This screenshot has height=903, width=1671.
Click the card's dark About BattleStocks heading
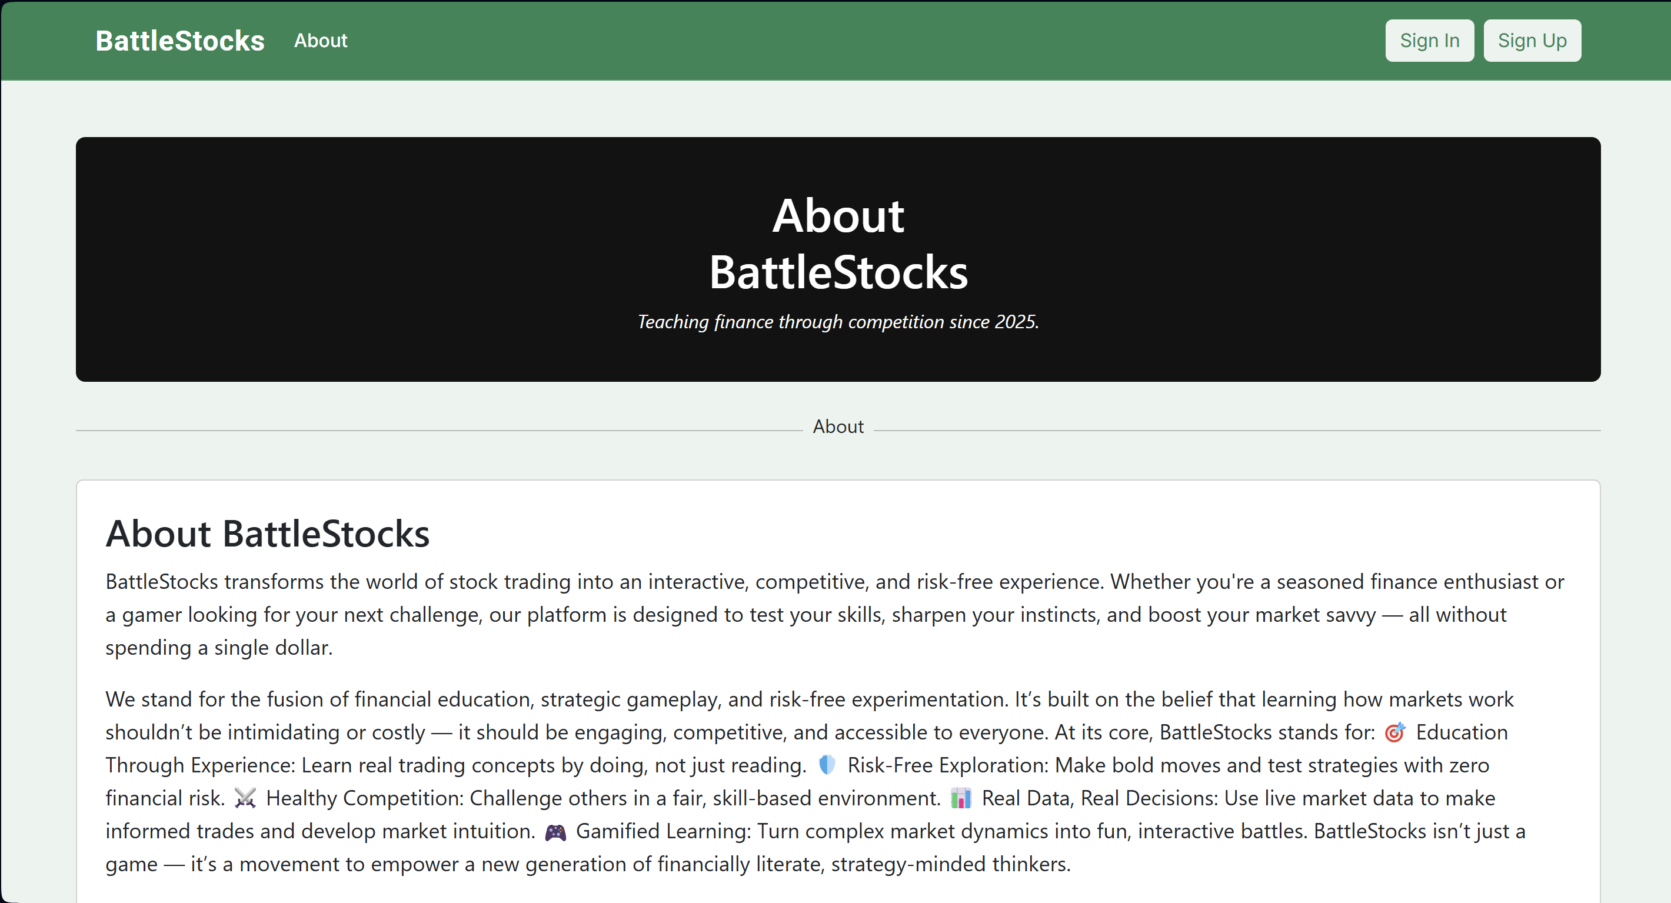[267, 534]
